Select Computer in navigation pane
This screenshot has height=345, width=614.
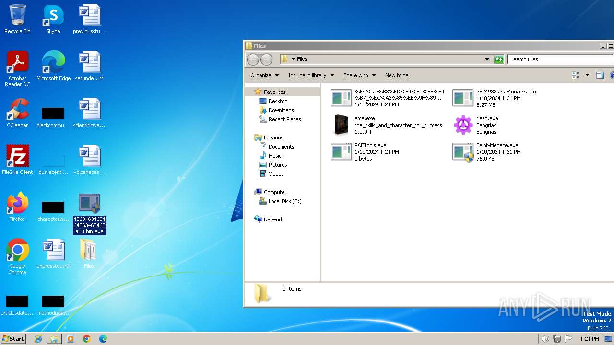[275, 192]
